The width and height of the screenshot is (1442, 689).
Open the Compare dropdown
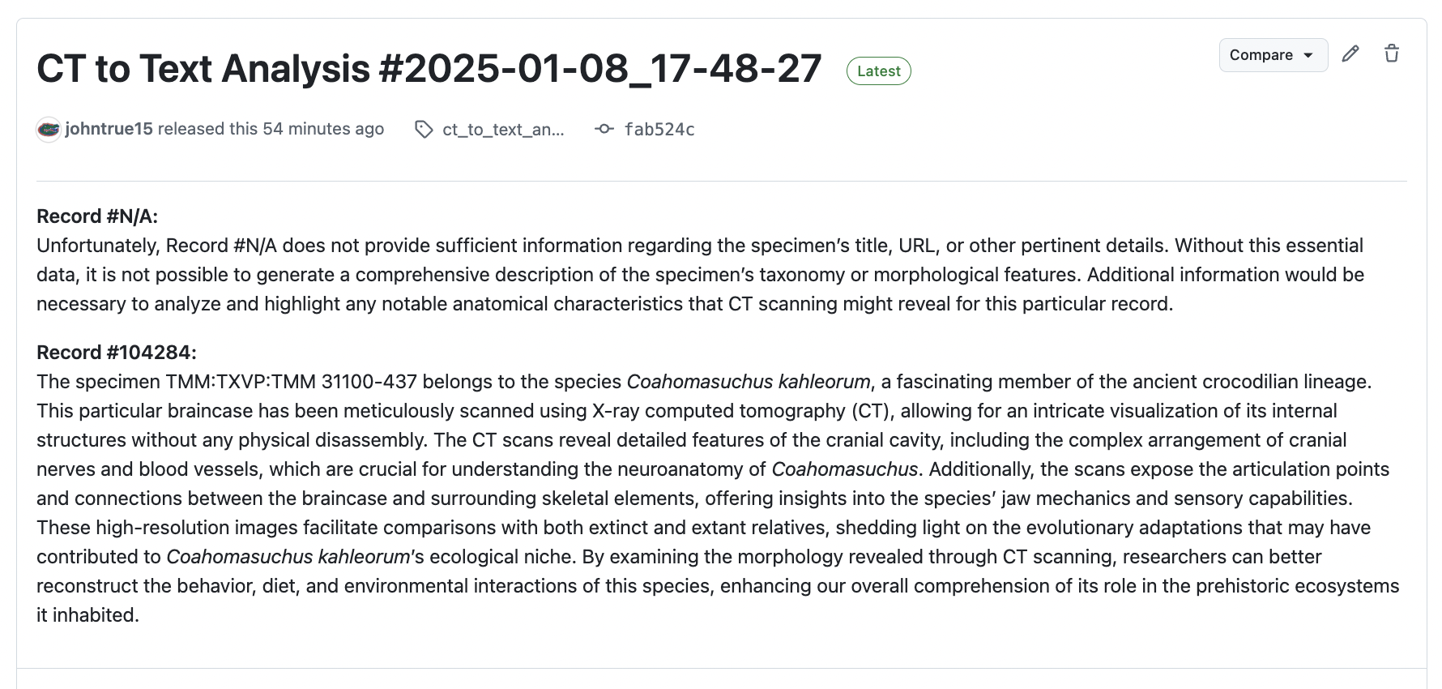[x=1272, y=55]
